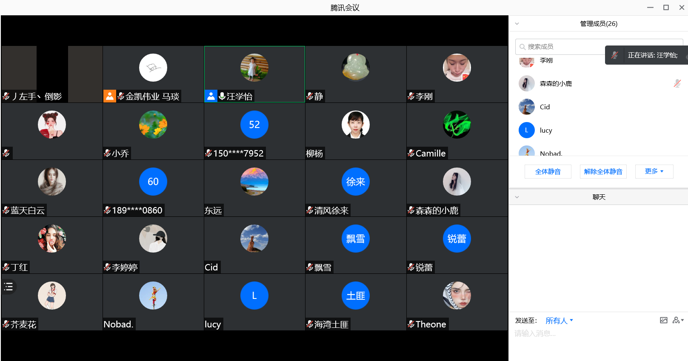Open the chat permission dropdown icon
Image resolution: width=688 pixels, height=361 pixels.
click(x=678, y=320)
